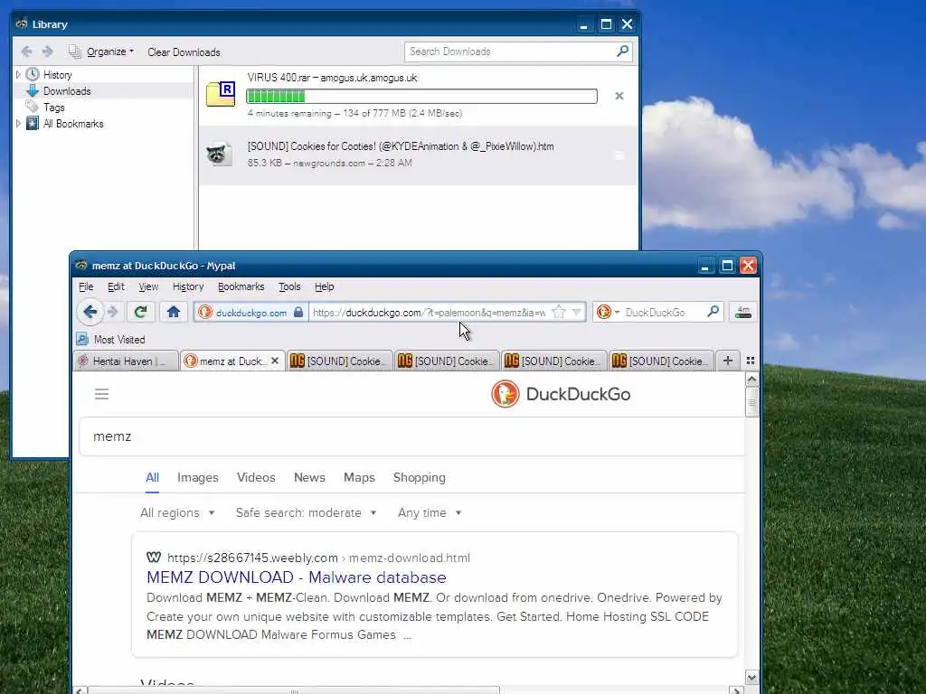Click forward arrow in Mypal toolbar
The height and width of the screenshot is (694, 926).
pyautogui.click(x=113, y=312)
